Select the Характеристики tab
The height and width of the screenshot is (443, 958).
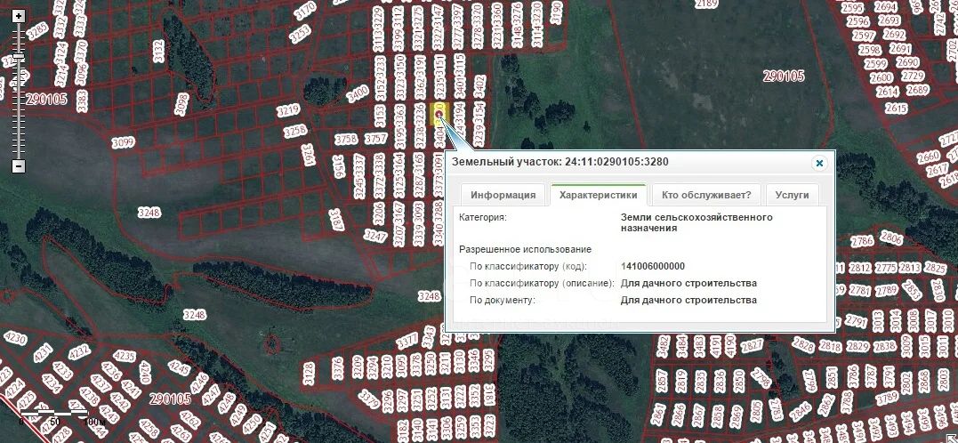(x=598, y=195)
